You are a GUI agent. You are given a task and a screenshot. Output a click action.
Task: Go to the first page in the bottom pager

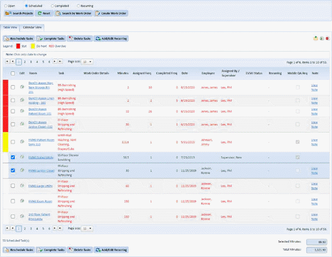7,228
